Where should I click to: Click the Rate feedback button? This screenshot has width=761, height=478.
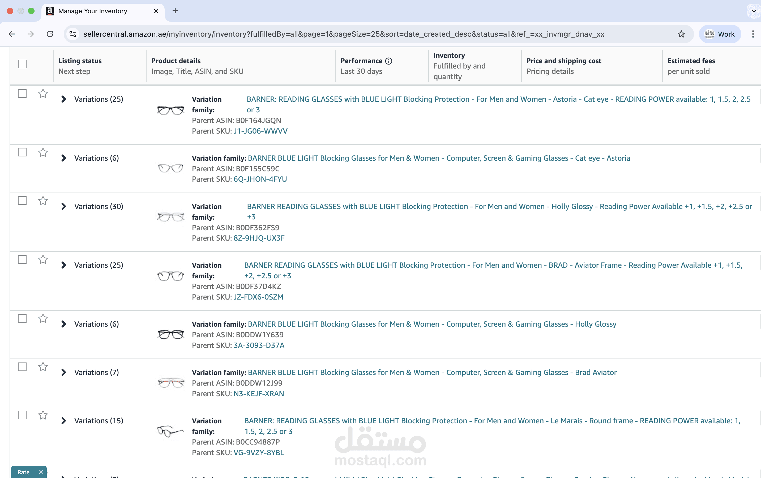click(x=23, y=472)
